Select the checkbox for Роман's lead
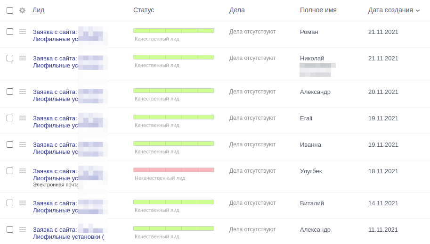Image resolution: width=430 pixels, height=244 pixels. pos(10,32)
